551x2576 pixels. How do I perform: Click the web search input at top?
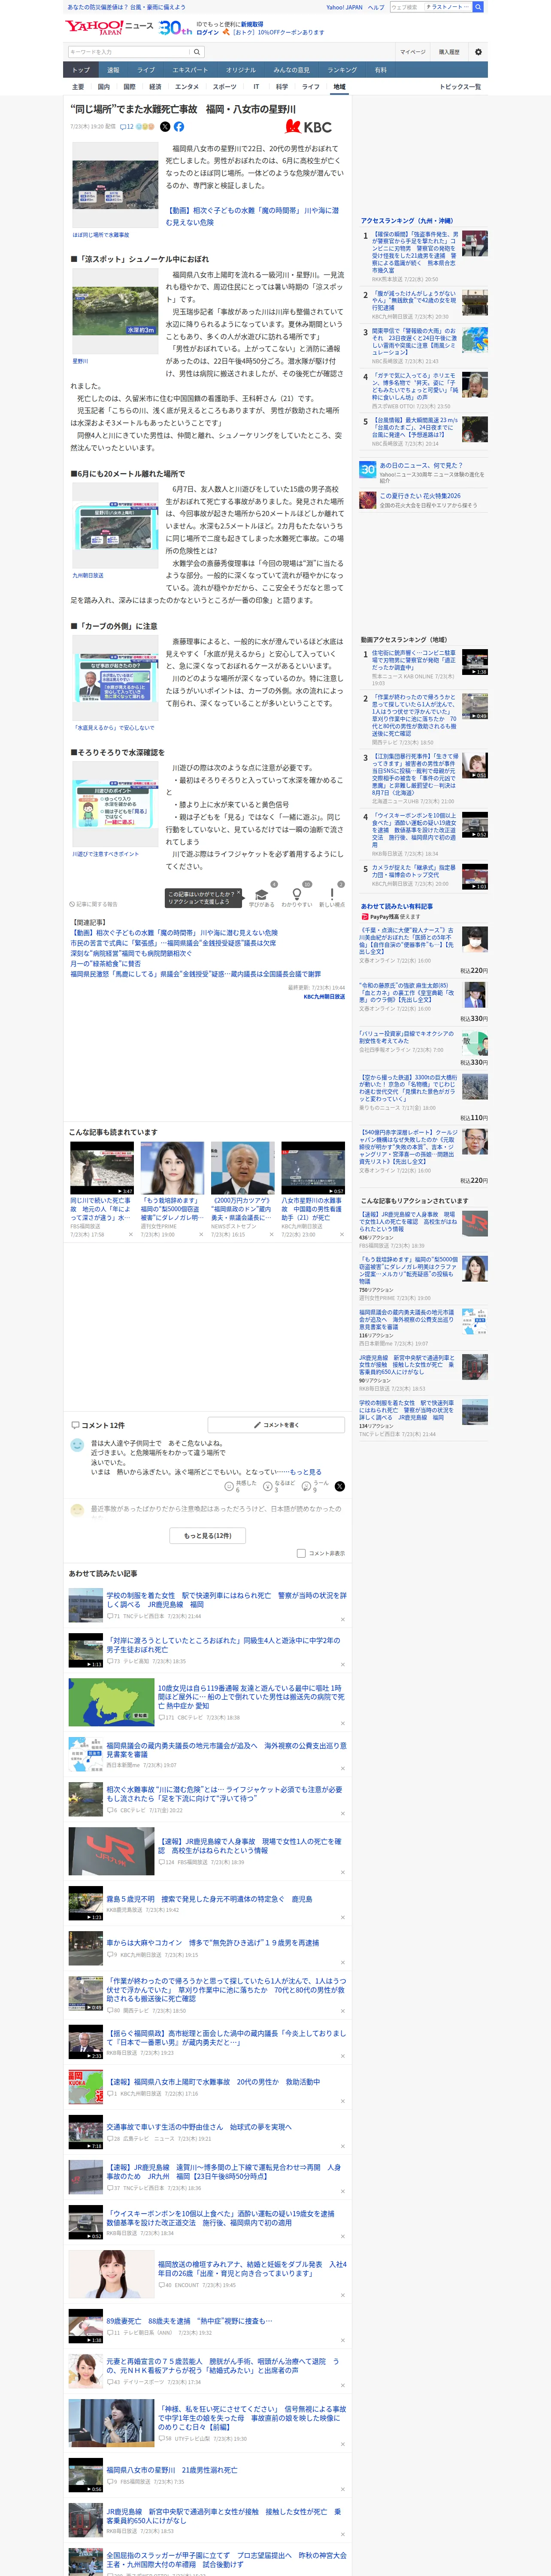(430, 7)
